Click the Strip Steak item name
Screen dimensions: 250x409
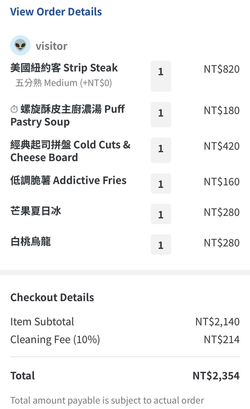pyautogui.click(x=64, y=68)
